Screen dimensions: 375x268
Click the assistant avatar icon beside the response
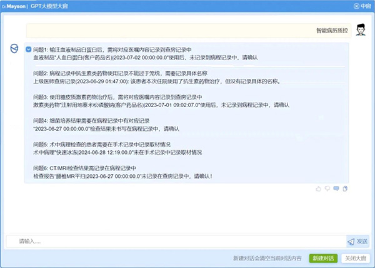point(14,49)
